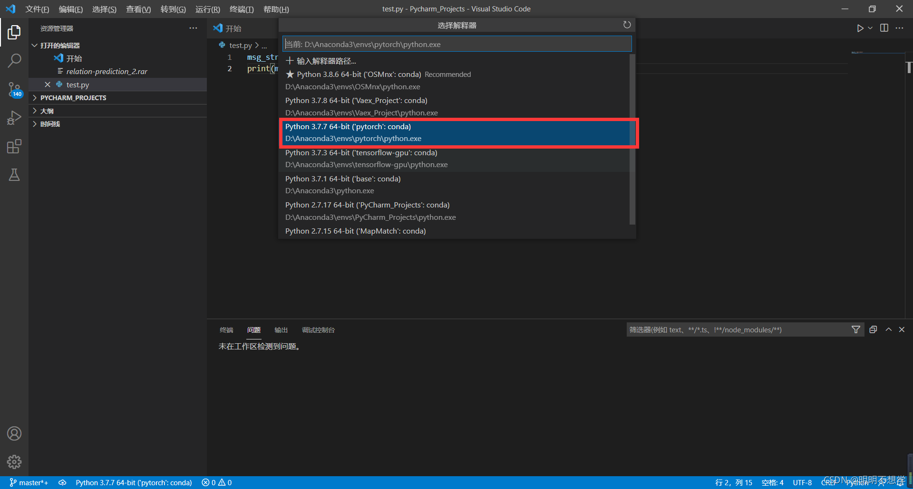This screenshot has height=489, width=913.
Task: Click the filter icon in Problems panel
Action: click(855, 329)
